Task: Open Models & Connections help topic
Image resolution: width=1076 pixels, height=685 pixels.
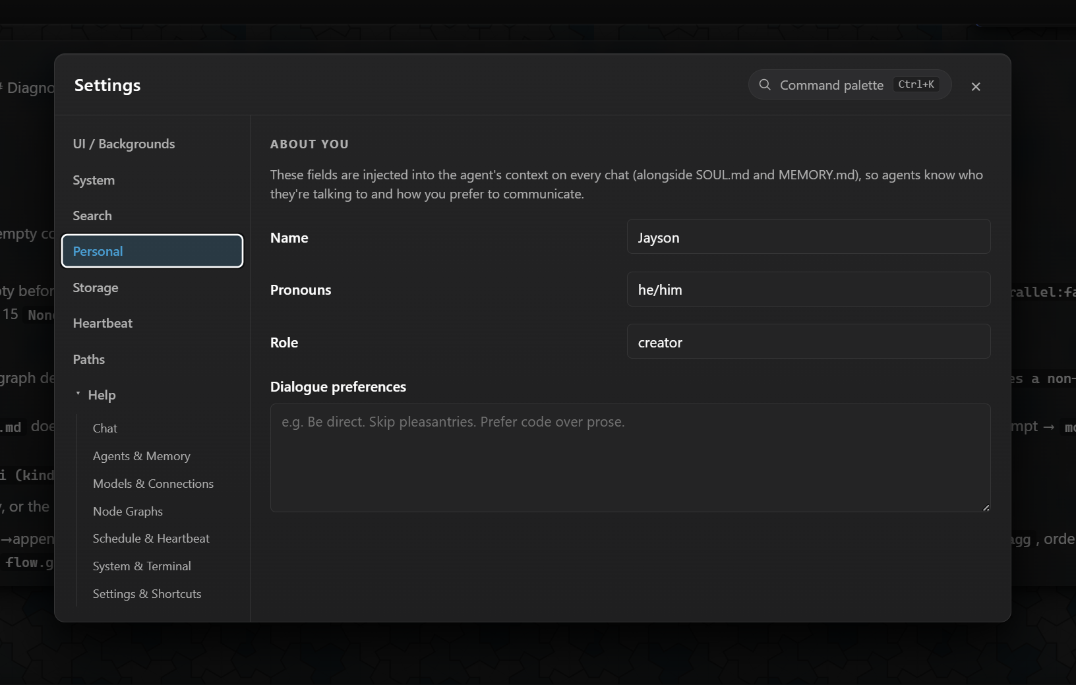Action: (x=153, y=484)
